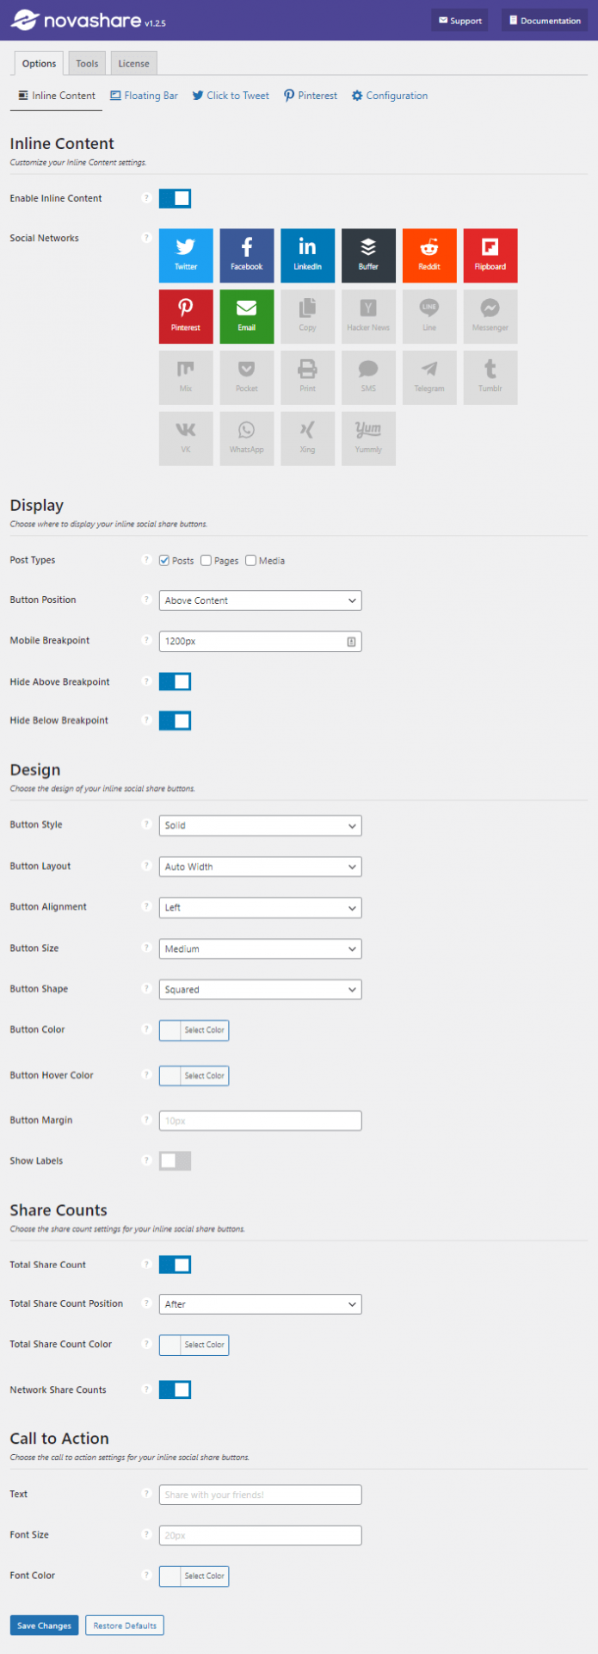Click the Telegram network icon
598x1654 pixels.
(429, 377)
